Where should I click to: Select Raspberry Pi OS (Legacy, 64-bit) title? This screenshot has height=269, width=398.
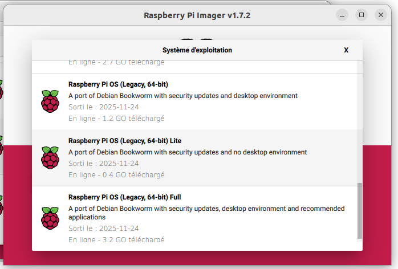tap(118, 84)
